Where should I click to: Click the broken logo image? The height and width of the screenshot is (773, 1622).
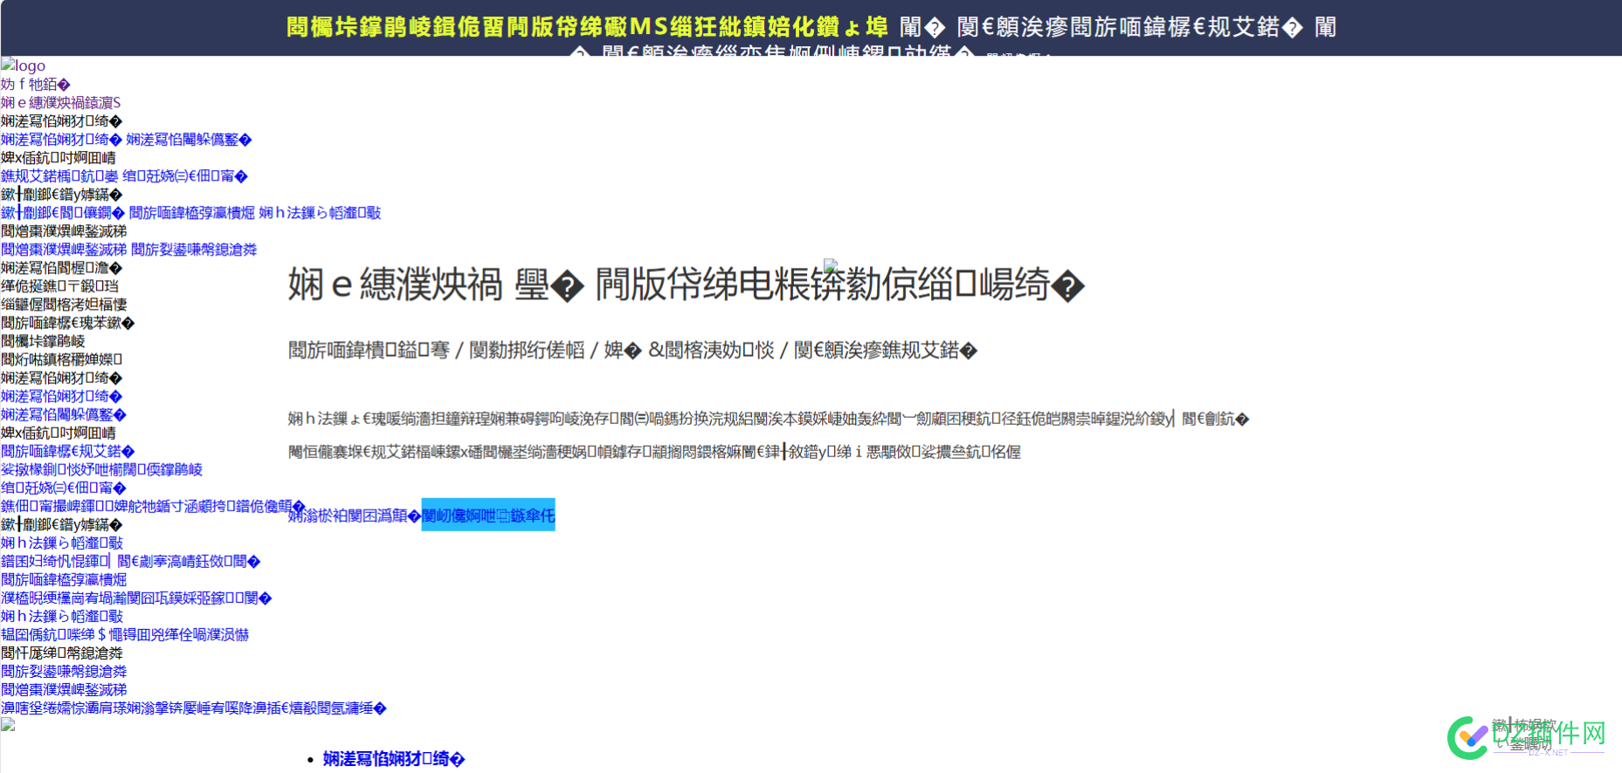point(24,65)
